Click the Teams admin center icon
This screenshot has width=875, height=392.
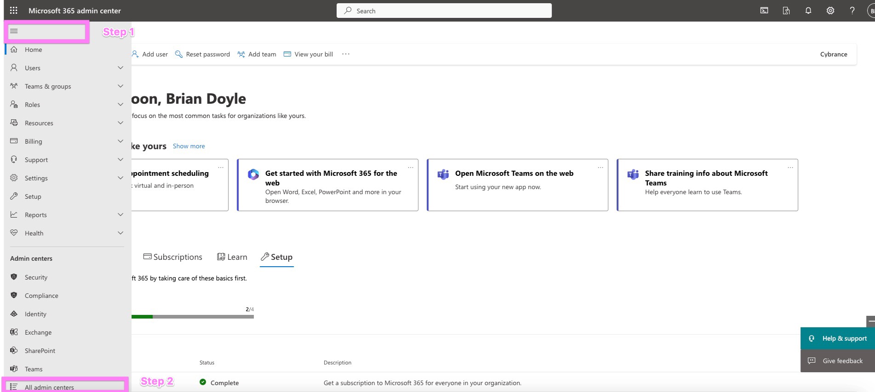pos(14,369)
